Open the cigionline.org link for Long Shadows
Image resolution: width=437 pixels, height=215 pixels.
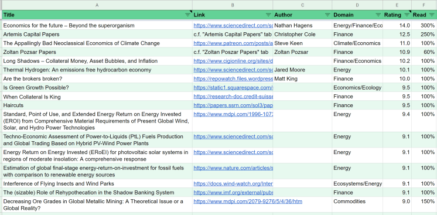point(233,61)
